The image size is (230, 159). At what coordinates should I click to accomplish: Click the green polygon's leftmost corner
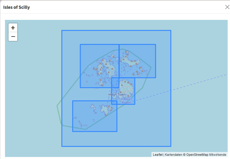[57, 106]
